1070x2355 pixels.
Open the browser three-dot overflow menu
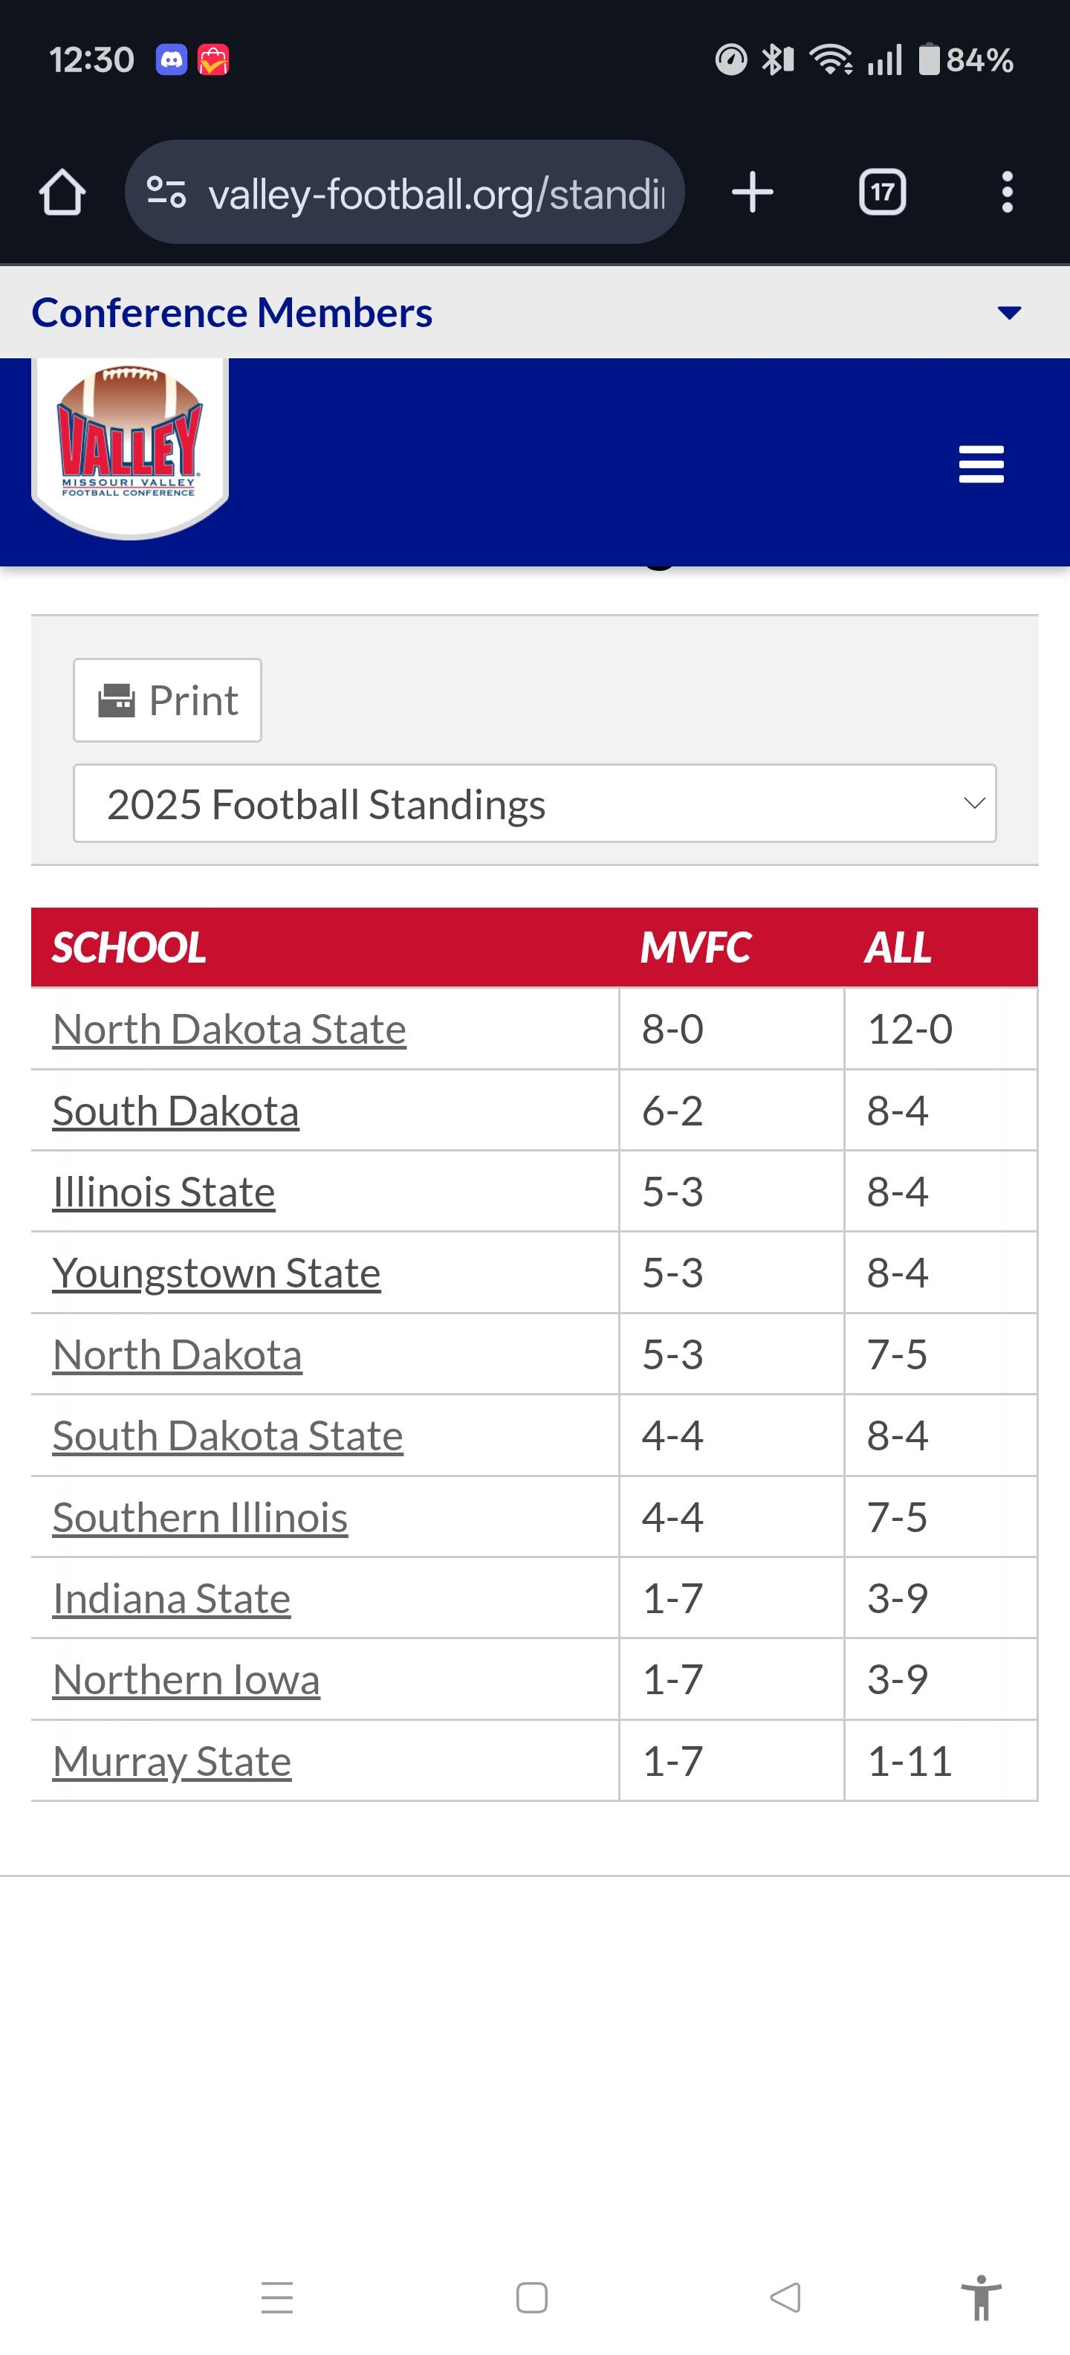[x=1007, y=192]
